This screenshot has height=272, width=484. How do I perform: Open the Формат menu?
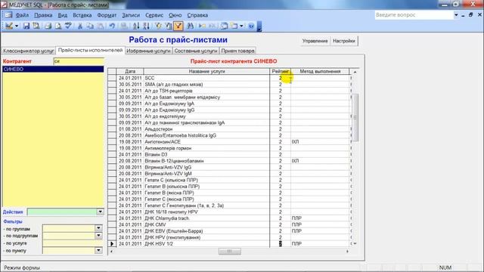click(107, 15)
